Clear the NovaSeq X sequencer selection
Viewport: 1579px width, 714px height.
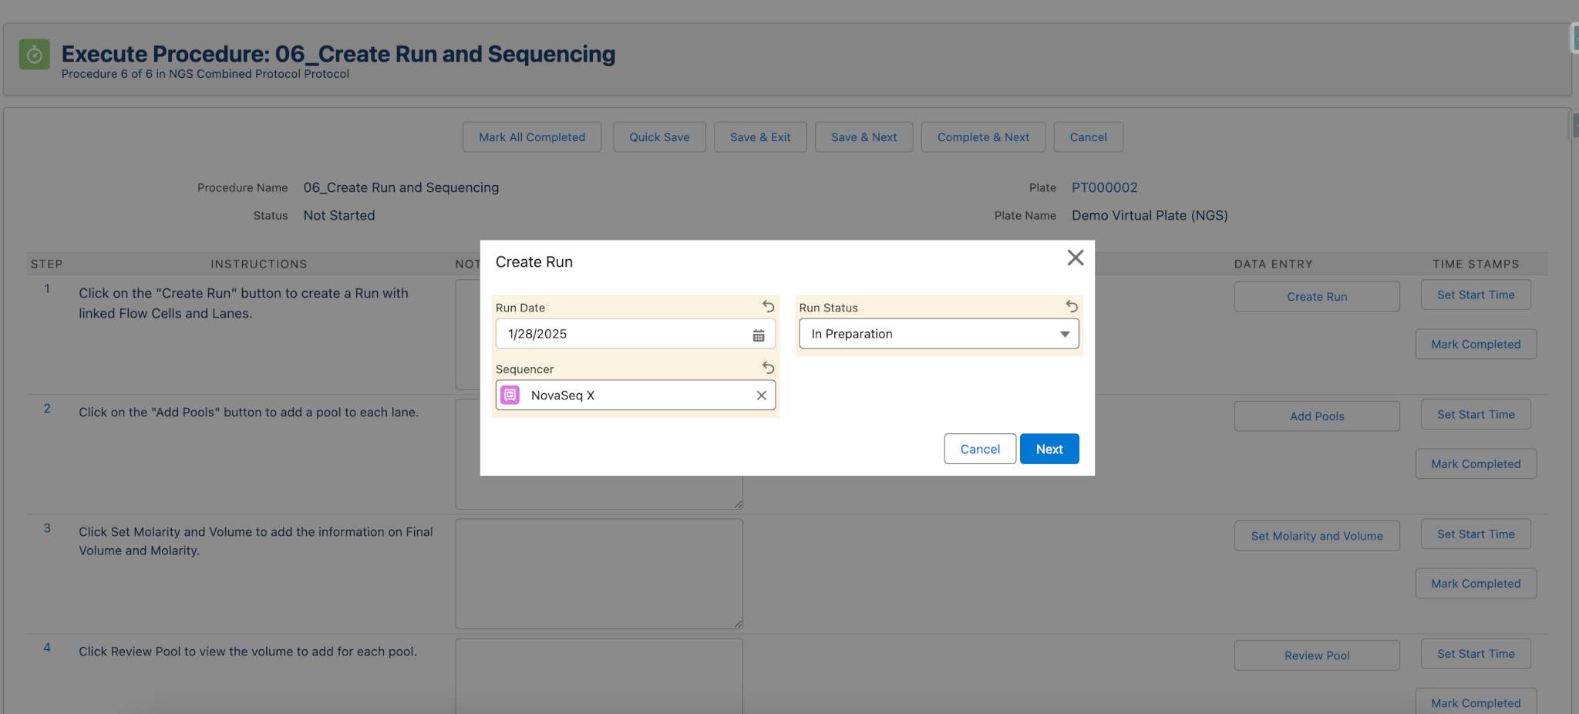coord(761,396)
